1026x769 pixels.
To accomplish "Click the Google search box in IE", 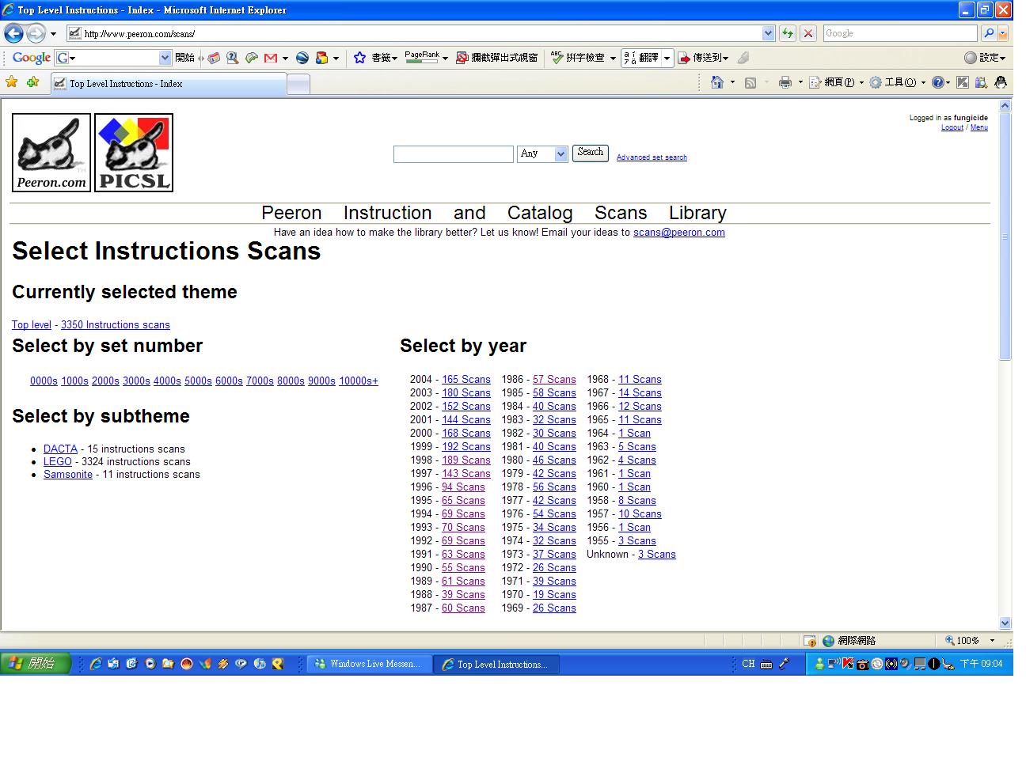I will pyautogui.click(x=900, y=33).
